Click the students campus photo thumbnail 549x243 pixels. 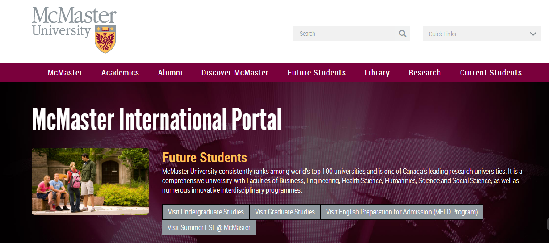pos(90,181)
